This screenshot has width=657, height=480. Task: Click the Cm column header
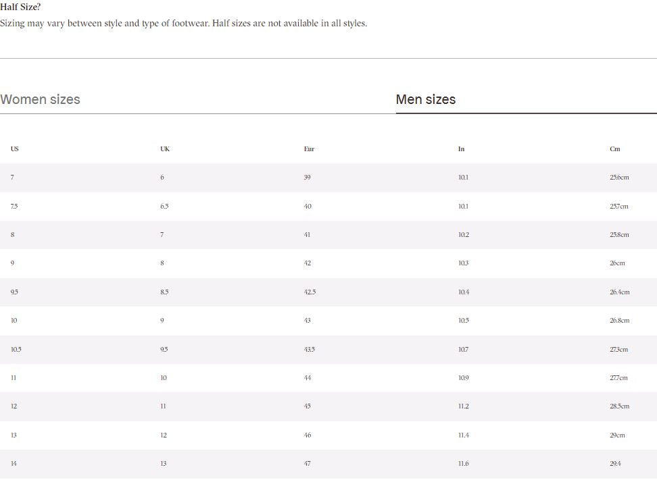coord(614,149)
